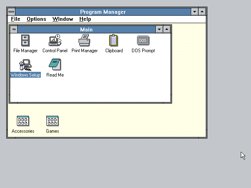Open the File menu

(x=16, y=19)
